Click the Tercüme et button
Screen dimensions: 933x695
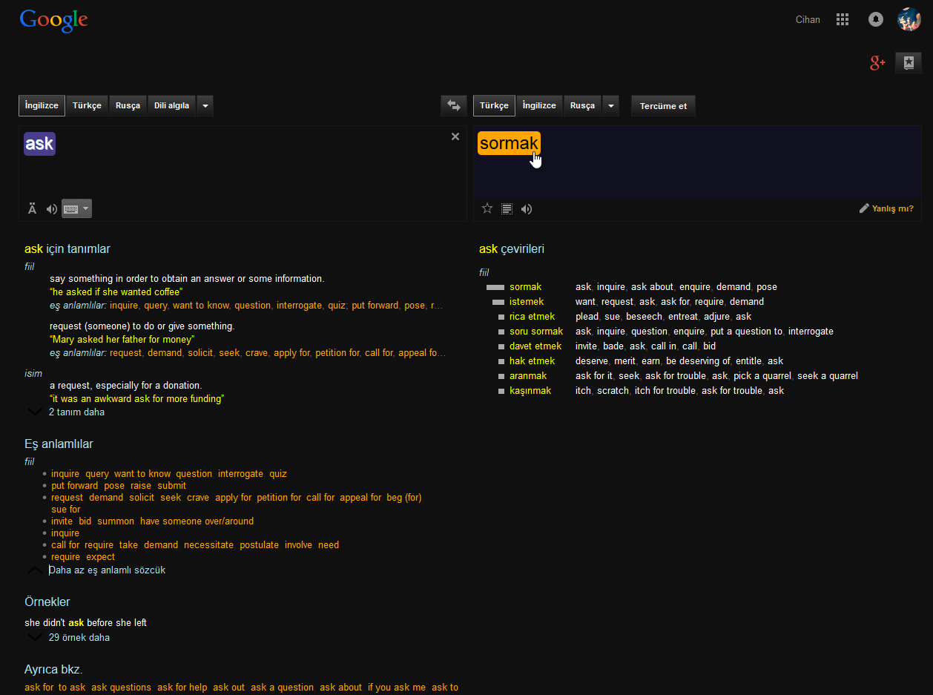(x=663, y=105)
